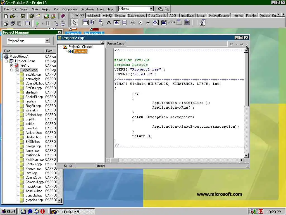Screen dimensions: 286x215
Task: Click the Trace Into debug icon
Action: (x=57, y=24)
